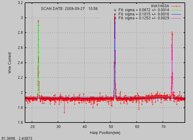Click the IHA1H03A legend entry
Screen dimensions: 193x140
point(160,6)
